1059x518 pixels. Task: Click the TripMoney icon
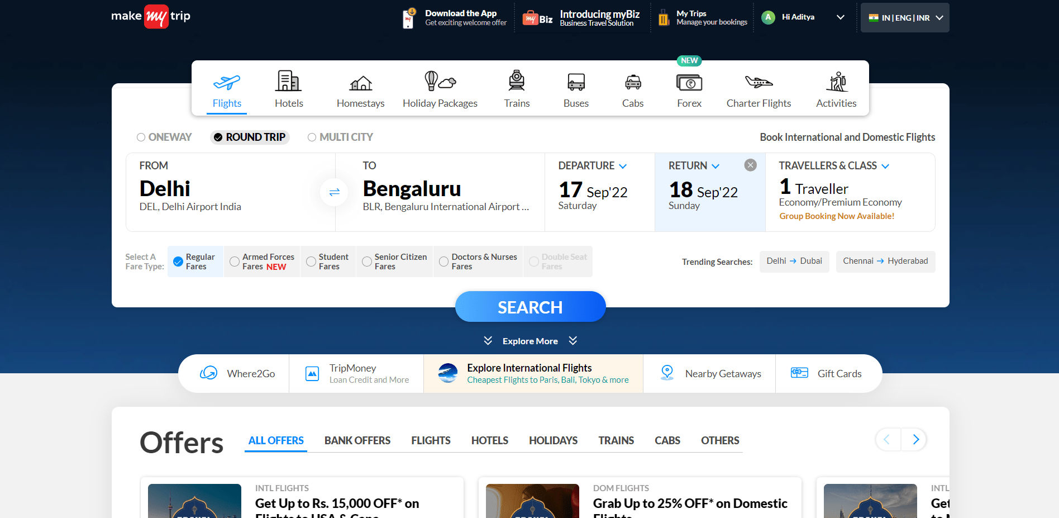312,374
